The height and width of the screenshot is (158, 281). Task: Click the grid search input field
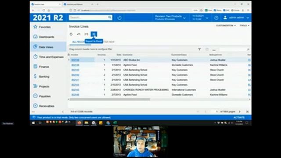click(x=233, y=49)
